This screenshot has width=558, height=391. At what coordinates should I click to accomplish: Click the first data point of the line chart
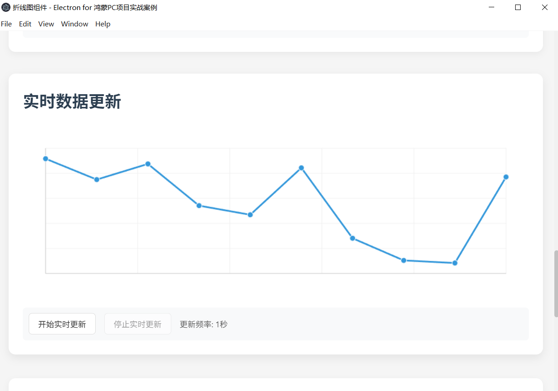click(46, 158)
